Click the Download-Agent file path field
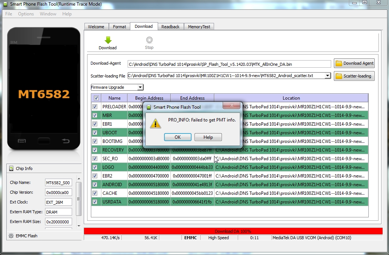389x255 pixels. 229,64
